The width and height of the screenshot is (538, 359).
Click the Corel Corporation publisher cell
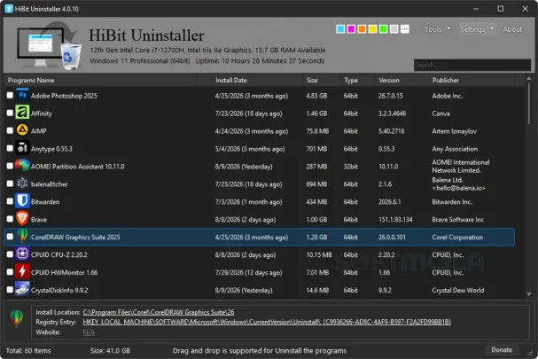[x=457, y=238]
